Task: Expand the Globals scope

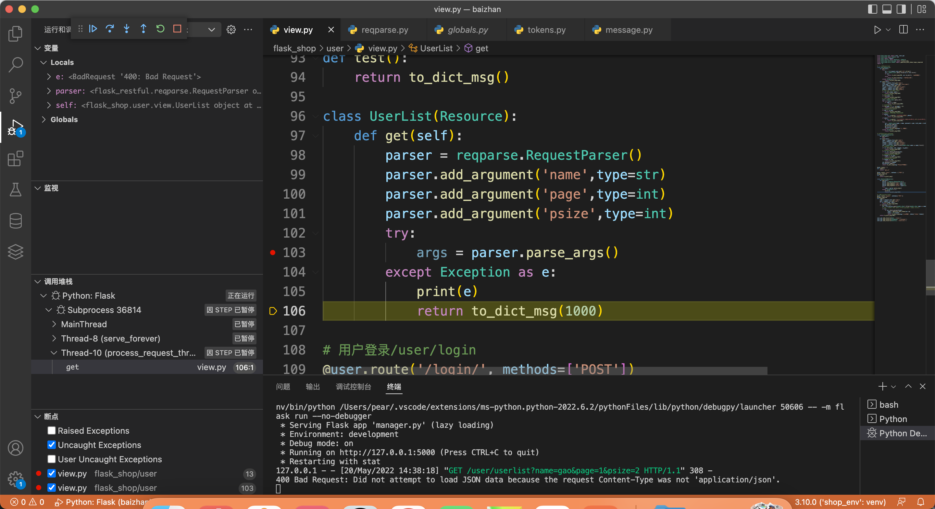Action: [44, 119]
